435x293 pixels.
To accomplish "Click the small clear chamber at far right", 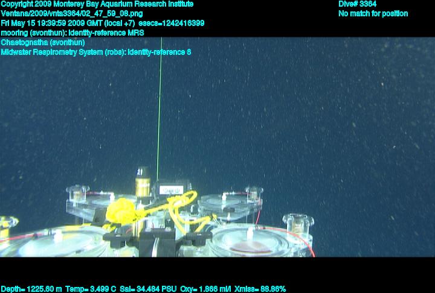I will point(298,224).
